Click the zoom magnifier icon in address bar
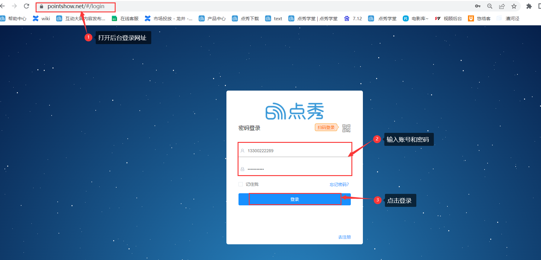Screen dimensions: 541x260 [x=490, y=6]
